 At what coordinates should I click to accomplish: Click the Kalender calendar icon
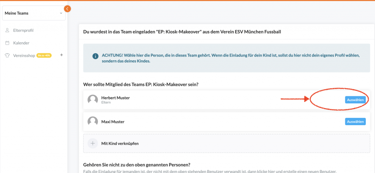pos(7,43)
